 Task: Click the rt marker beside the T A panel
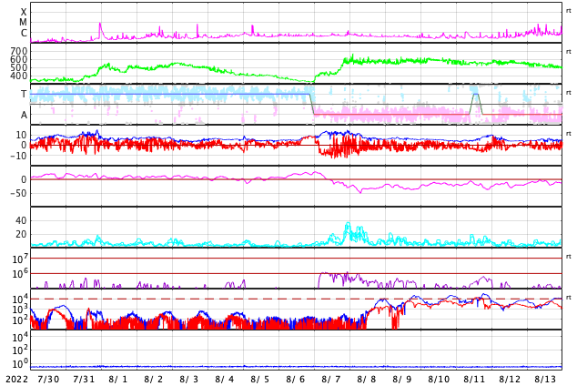568,92
